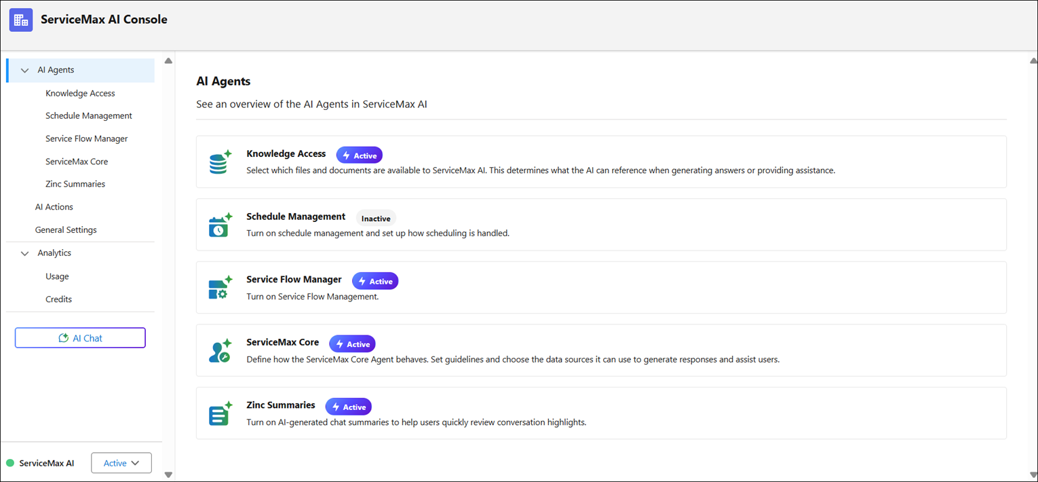Open Knowledge Access in the sidebar
Image resolution: width=1038 pixels, height=482 pixels.
(80, 93)
